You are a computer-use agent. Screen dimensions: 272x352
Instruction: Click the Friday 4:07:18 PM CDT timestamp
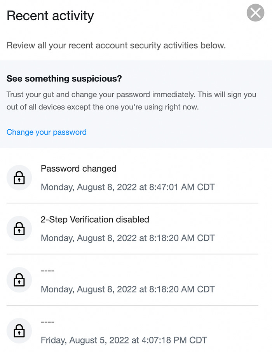point(124,340)
